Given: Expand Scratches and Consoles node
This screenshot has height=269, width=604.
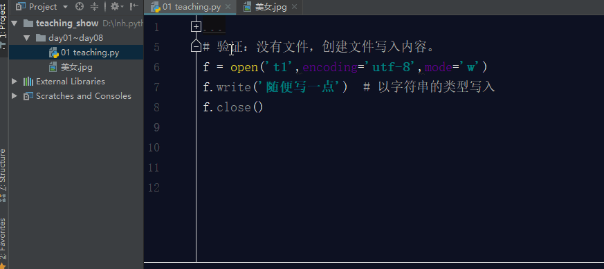Looking at the screenshot, I should tap(15, 96).
